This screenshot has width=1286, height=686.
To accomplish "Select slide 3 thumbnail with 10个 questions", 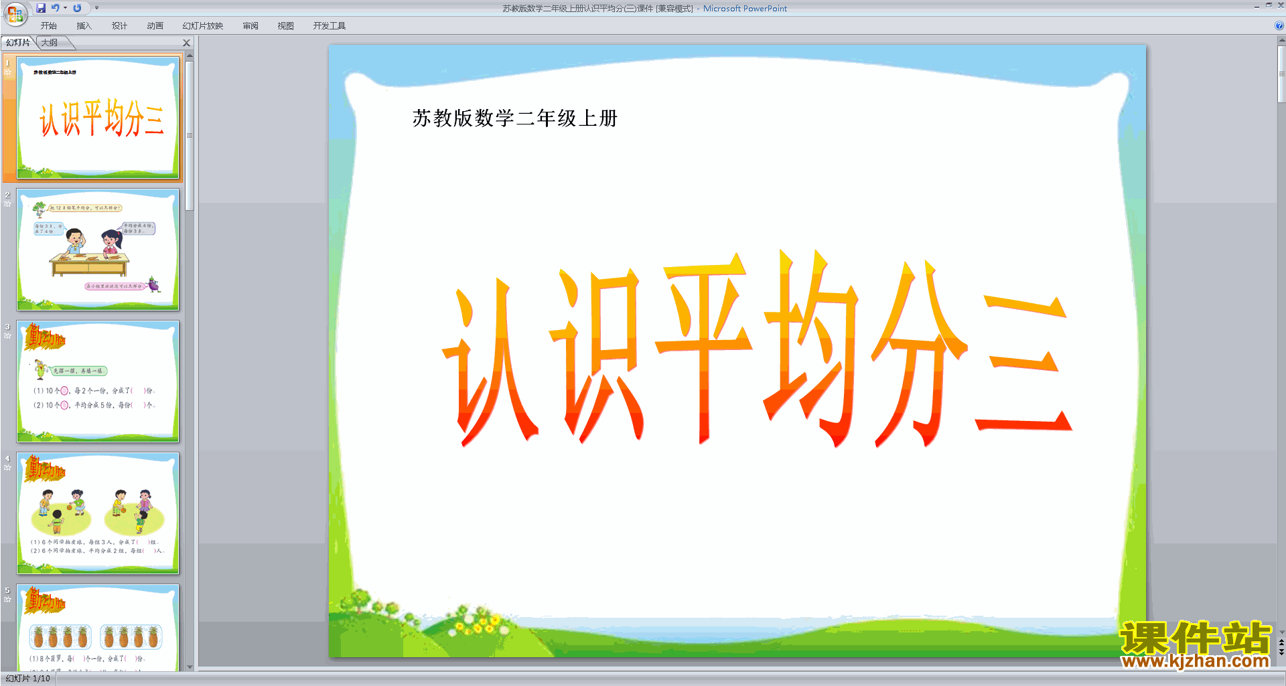I will [98, 381].
